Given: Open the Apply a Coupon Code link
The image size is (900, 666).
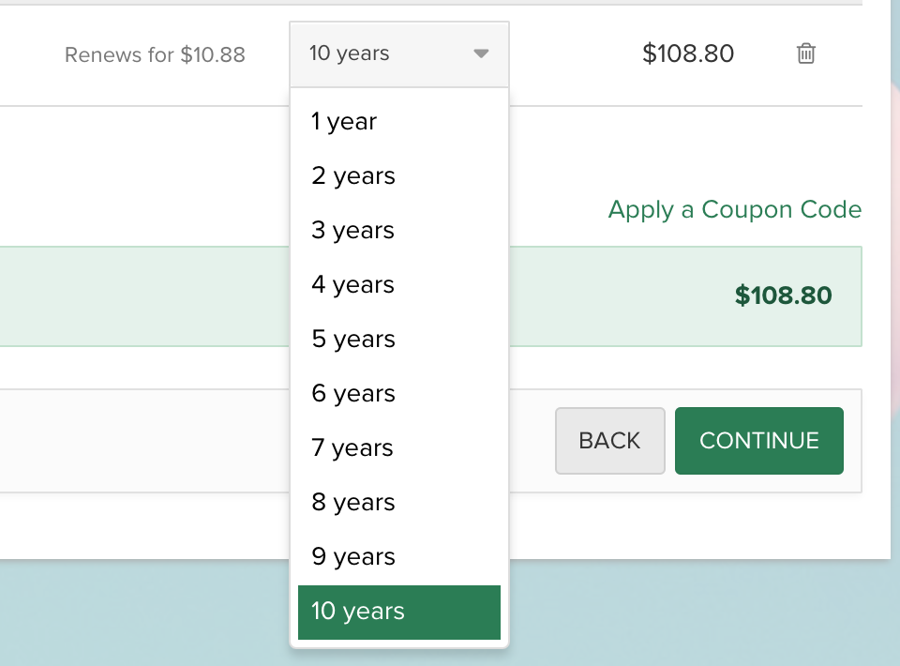Looking at the screenshot, I should tap(734, 209).
